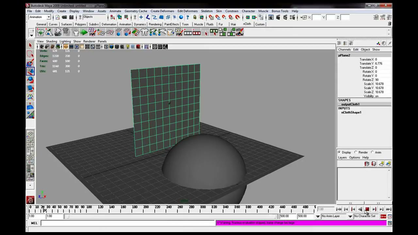Image resolution: width=418 pixels, height=235 pixels.
Task: Go to start of playback range
Action: coord(339,210)
